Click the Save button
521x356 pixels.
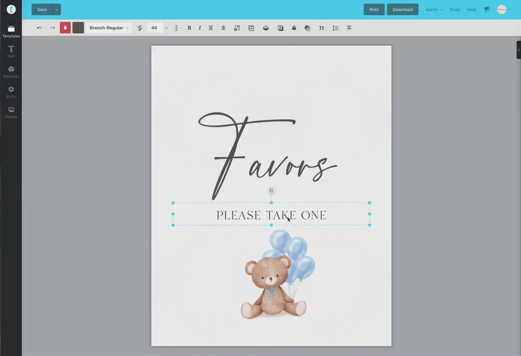pyautogui.click(x=42, y=9)
